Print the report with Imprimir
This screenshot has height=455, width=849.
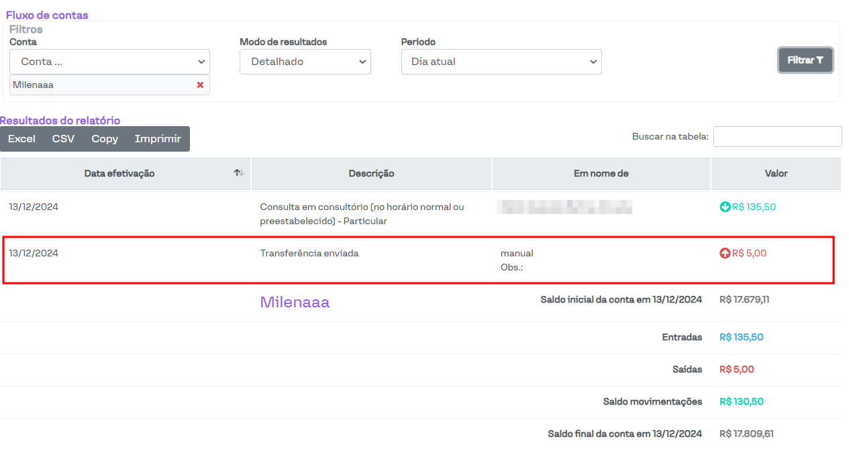coord(158,139)
